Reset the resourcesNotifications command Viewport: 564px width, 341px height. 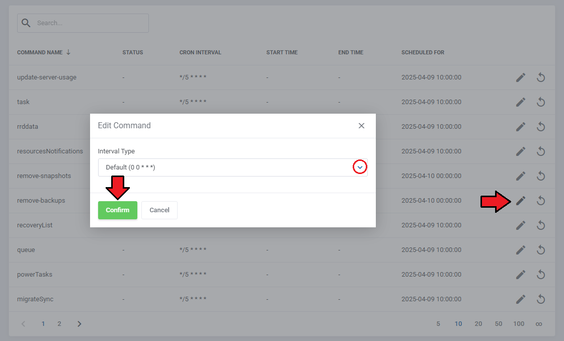click(x=541, y=151)
